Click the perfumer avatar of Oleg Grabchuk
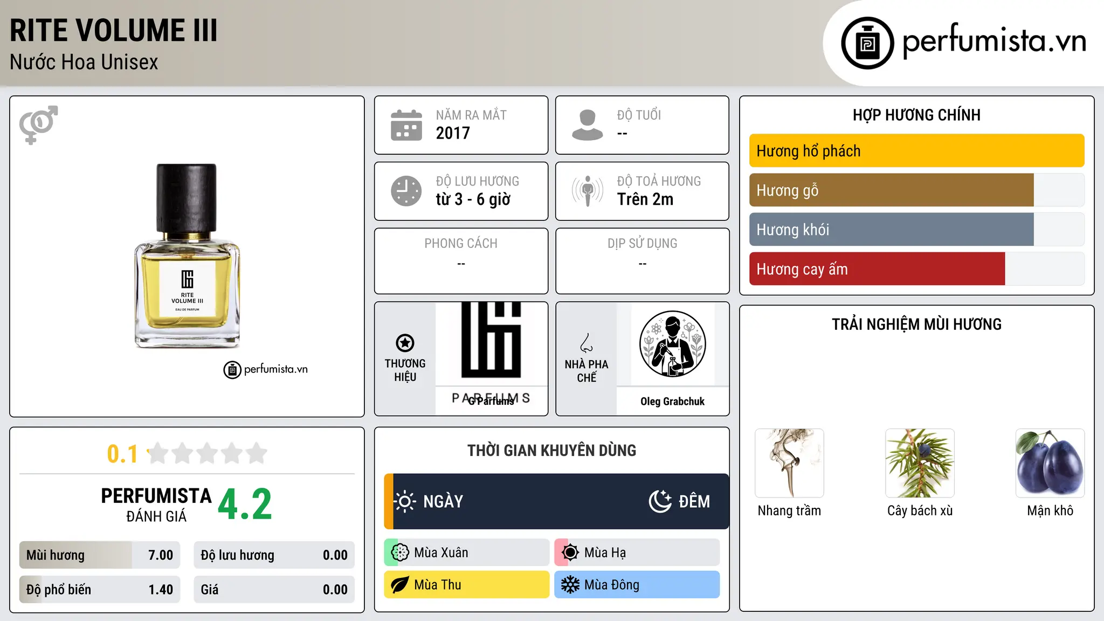 (x=672, y=344)
